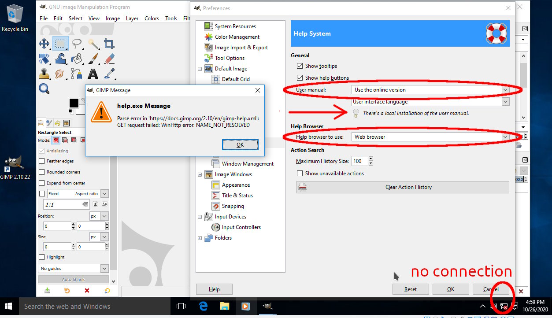552x318 pixels.
Task: Open the Fixed Aspect ratio dropdown
Action: pyautogui.click(x=78, y=194)
